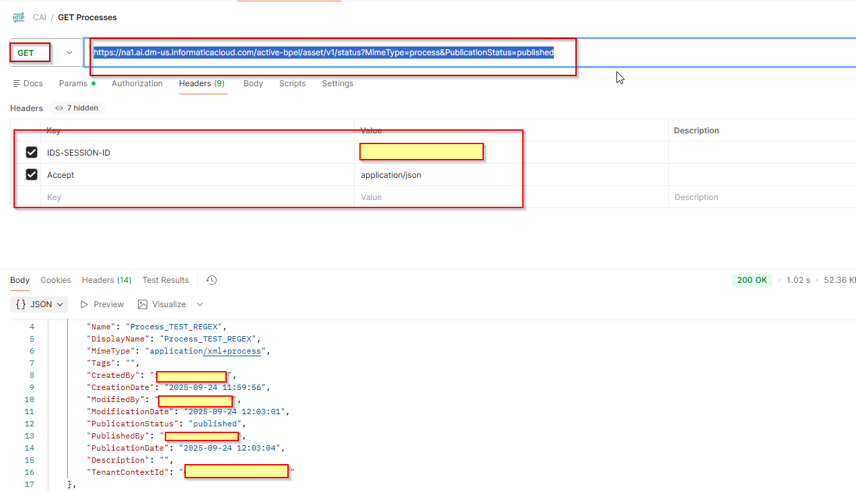Click the Key column header

click(x=197, y=131)
